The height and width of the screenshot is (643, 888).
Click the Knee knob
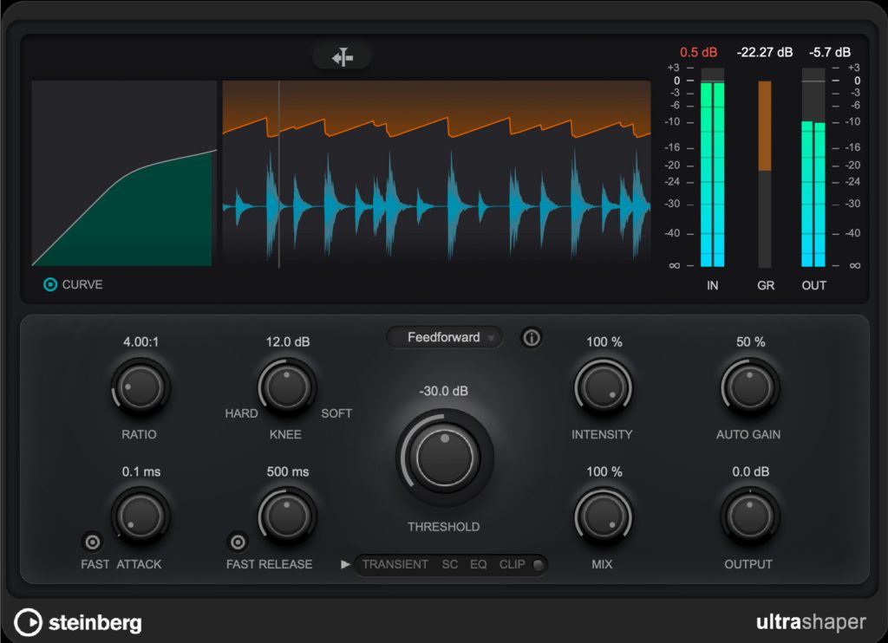coord(288,386)
